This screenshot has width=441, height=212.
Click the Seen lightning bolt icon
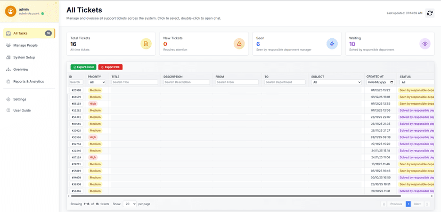[x=332, y=44]
